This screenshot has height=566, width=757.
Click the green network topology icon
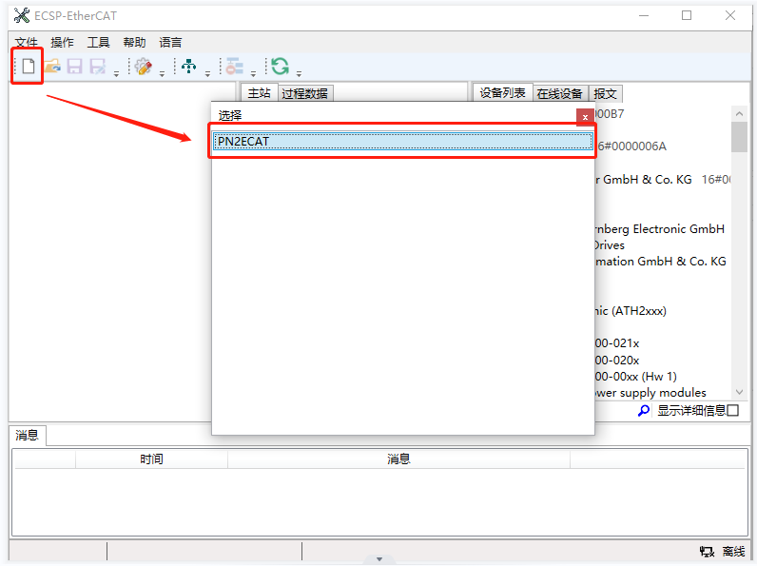188,67
